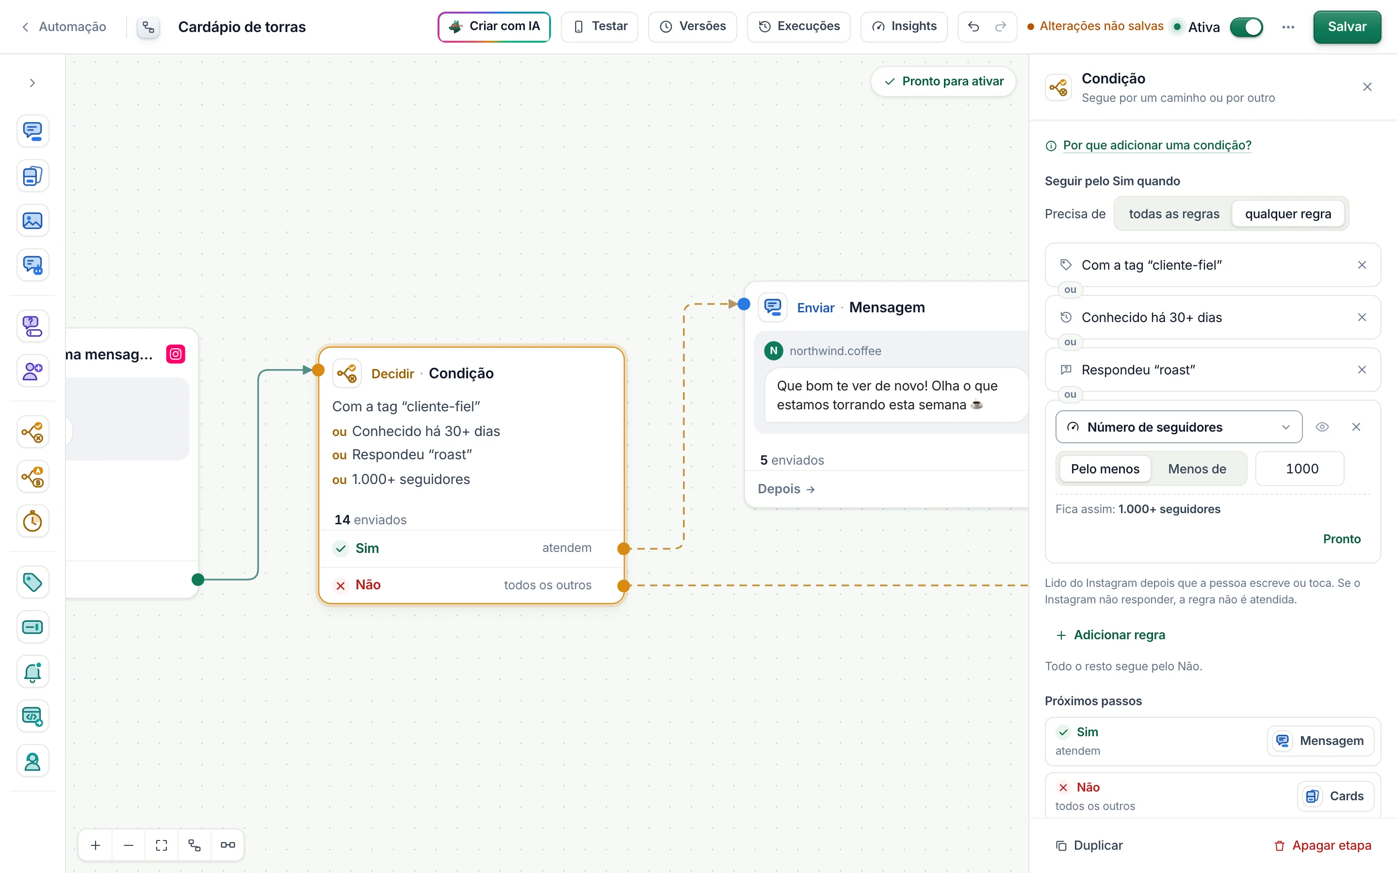Open the more options ellipsis menu
This screenshot has height=873, width=1397.
pyautogui.click(x=1288, y=27)
